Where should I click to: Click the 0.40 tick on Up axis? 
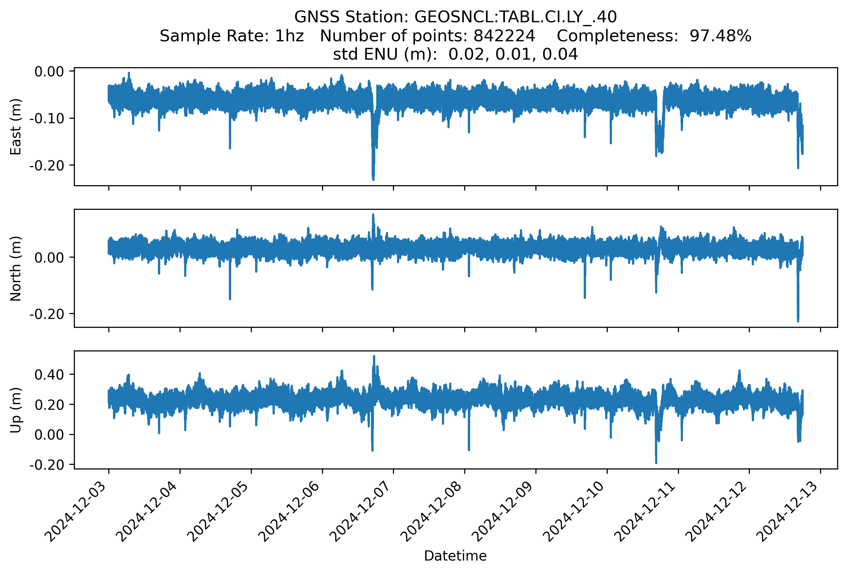(49, 374)
